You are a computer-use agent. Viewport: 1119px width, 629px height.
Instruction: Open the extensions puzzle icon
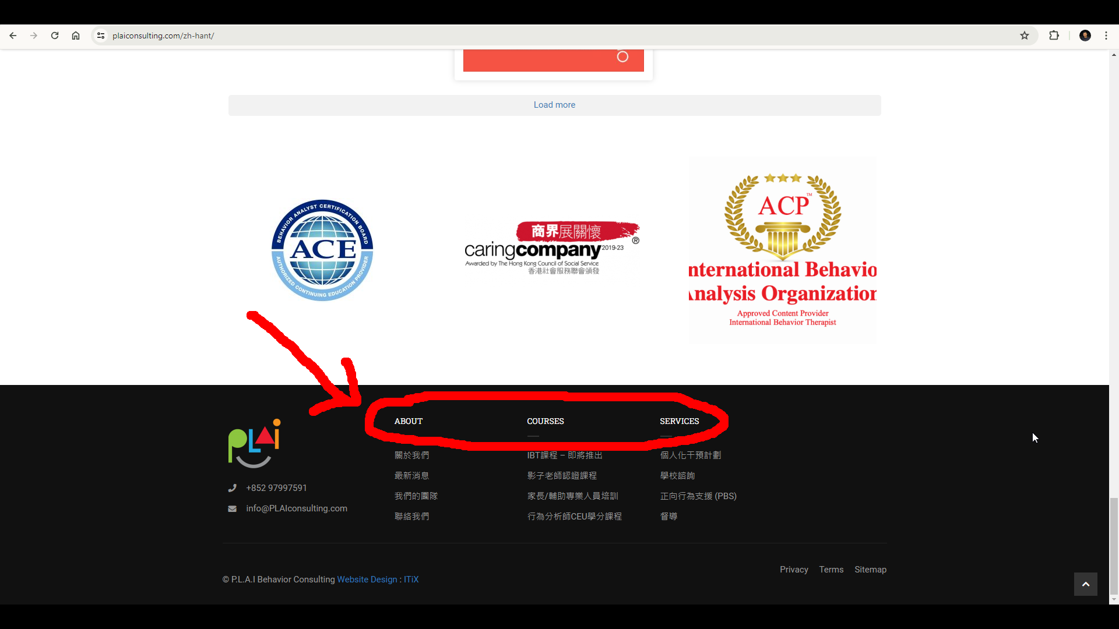point(1054,36)
